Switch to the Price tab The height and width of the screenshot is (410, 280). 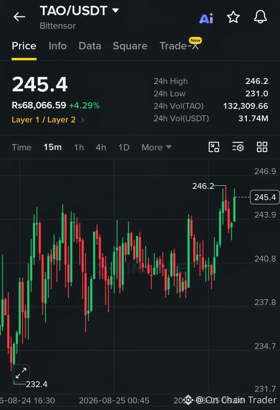[24, 46]
